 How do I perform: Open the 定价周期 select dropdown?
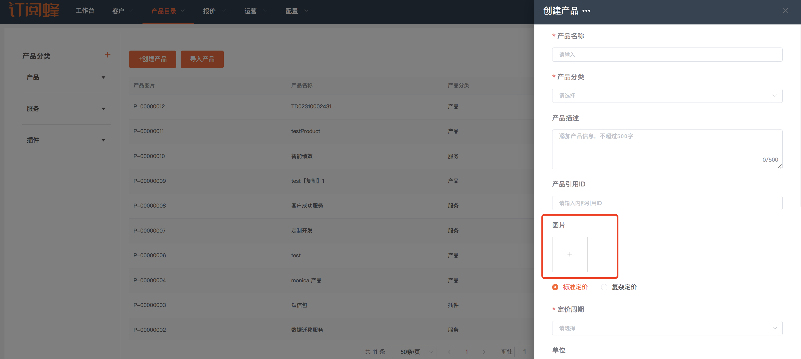pos(667,328)
